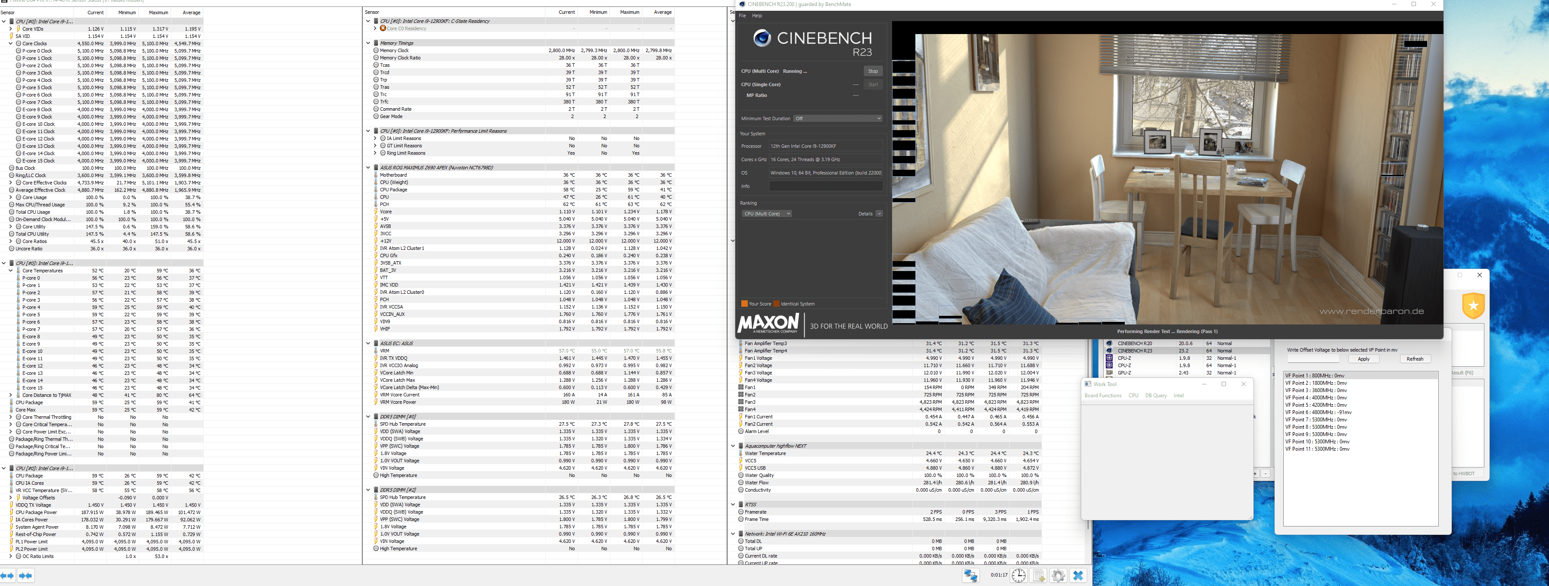Open Work Tool CPU menu
Image resolution: width=1549 pixels, height=586 pixels.
(x=1133, y=395)
